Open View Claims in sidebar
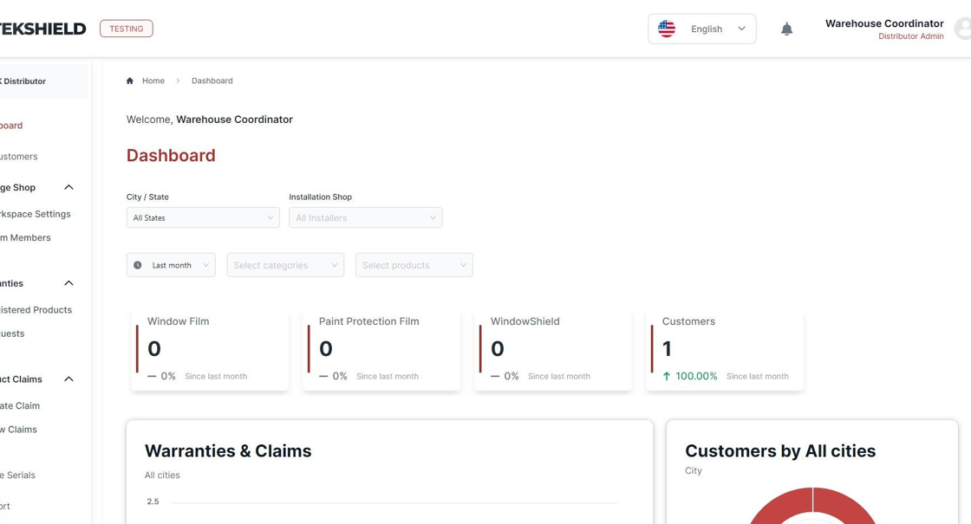 [18, 430]
